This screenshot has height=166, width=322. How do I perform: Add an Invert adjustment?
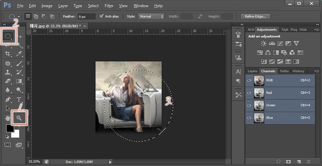click(264, 62)
